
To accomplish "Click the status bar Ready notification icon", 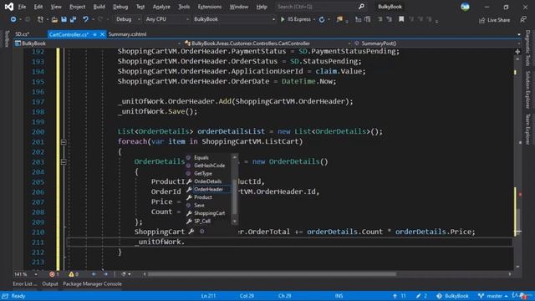I will (5, 296).
